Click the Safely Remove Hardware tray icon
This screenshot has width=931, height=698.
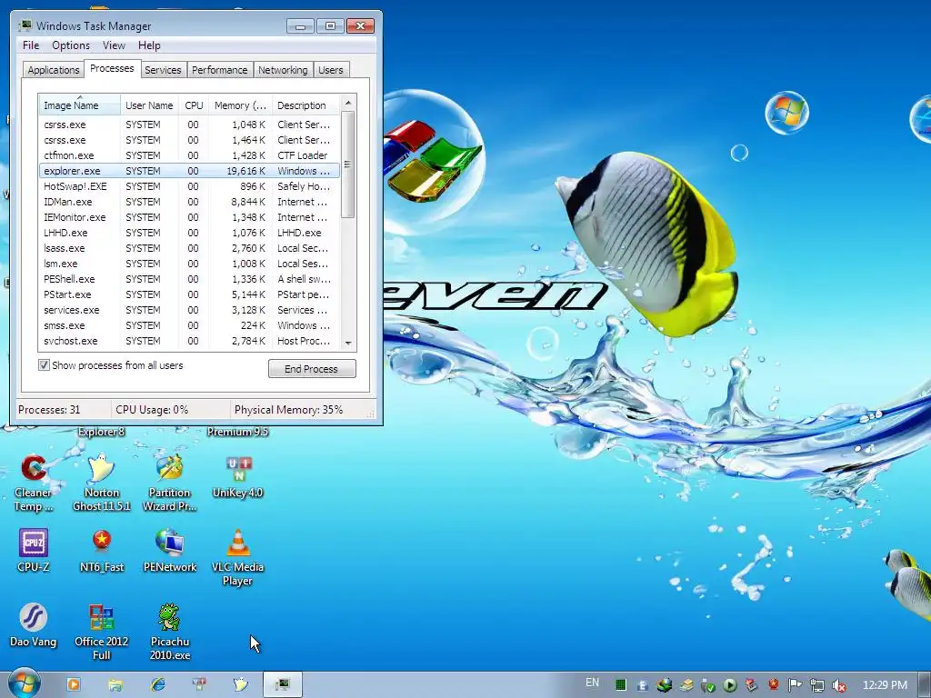click(x=707, y=685)
